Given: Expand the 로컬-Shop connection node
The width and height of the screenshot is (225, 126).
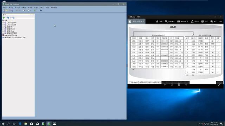Looking at the screenshot, I should 3,31.
